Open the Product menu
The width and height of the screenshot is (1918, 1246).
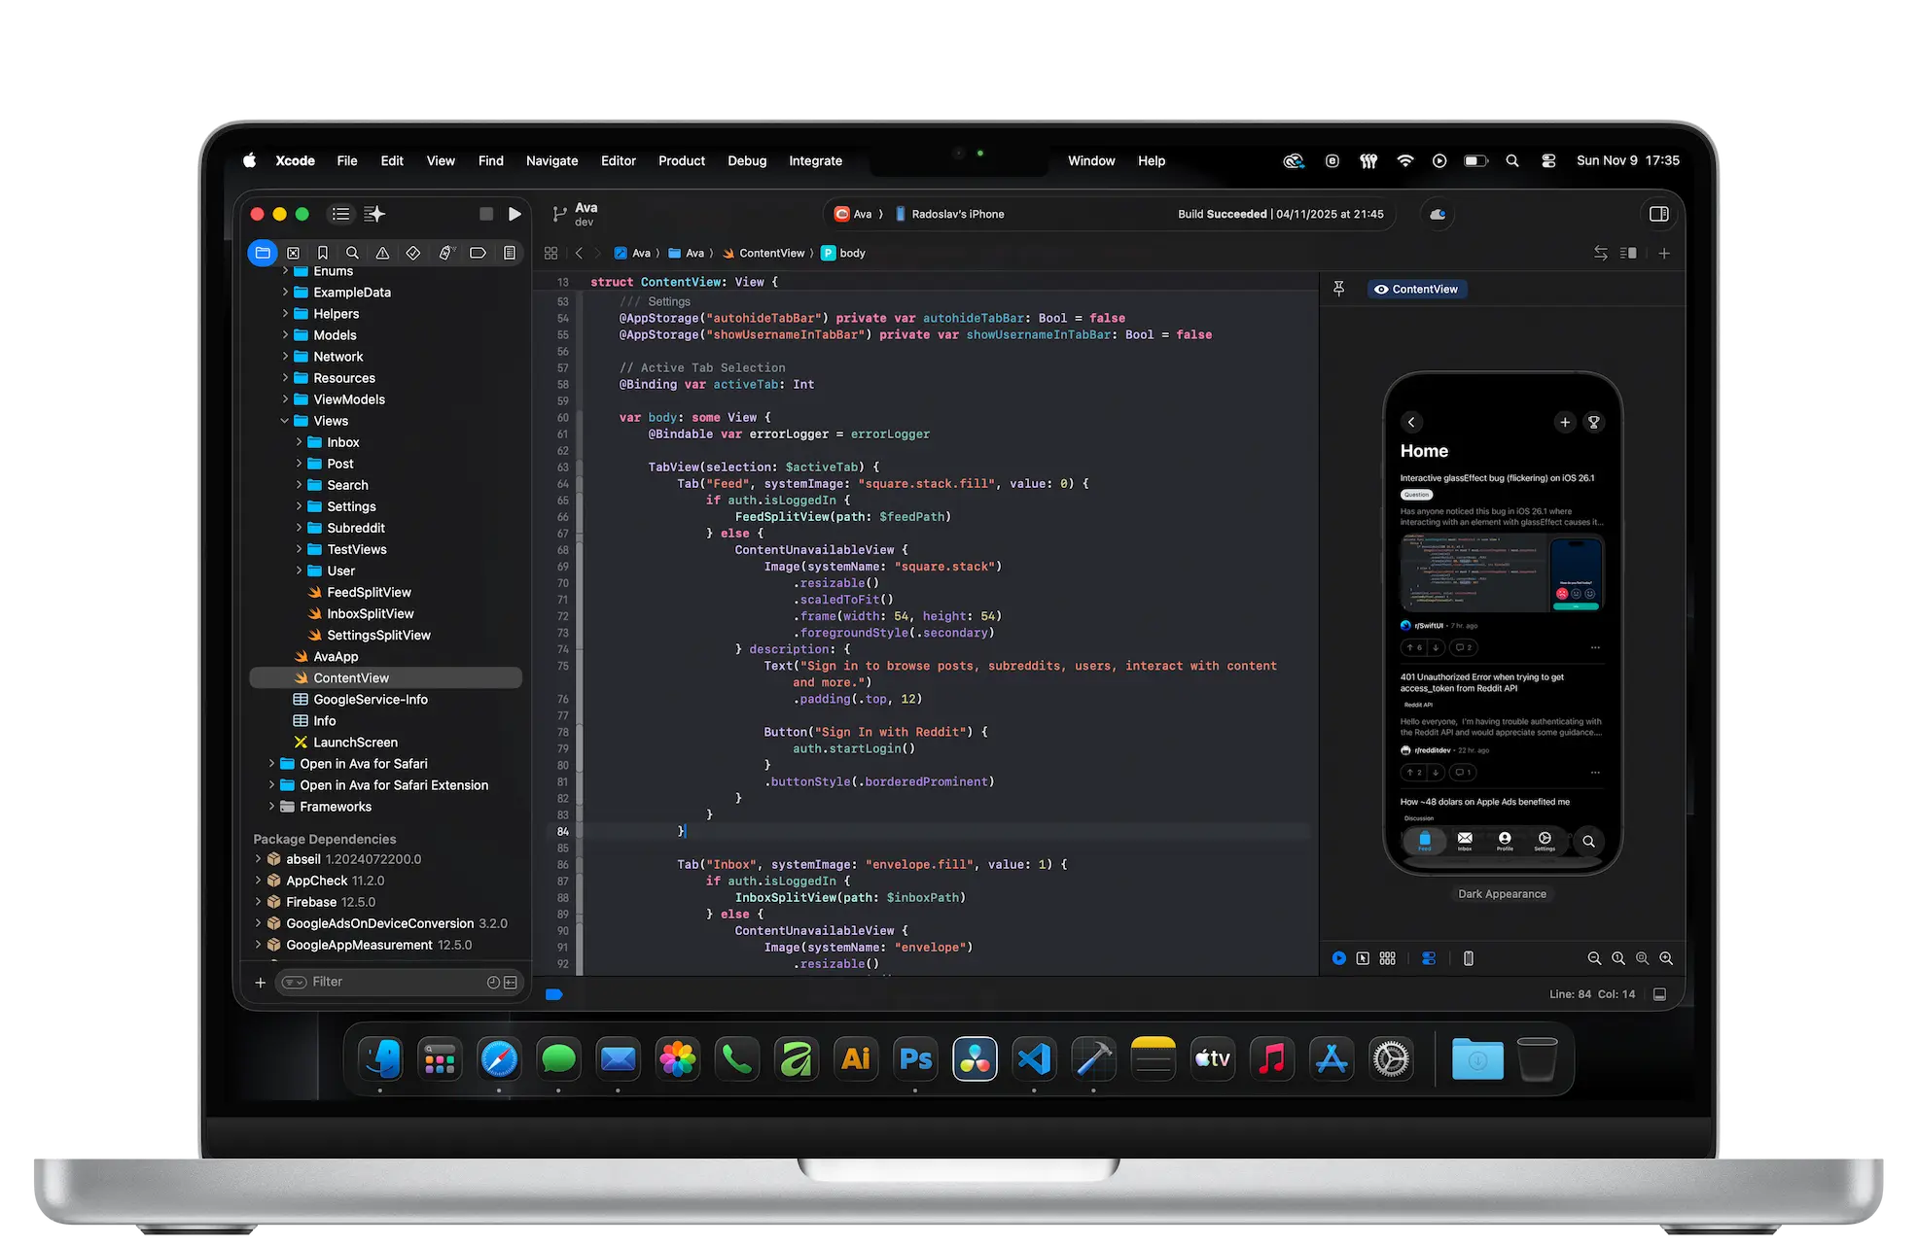coord(681,160)
